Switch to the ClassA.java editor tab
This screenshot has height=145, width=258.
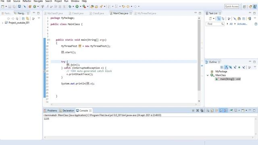tap(76, 13)
